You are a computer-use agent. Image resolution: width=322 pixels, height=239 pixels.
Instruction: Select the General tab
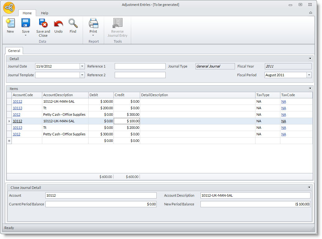point(14,51)
